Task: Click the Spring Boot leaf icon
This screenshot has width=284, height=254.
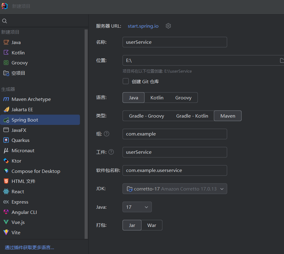Action: pyautogui.click(x=6, y=120)
